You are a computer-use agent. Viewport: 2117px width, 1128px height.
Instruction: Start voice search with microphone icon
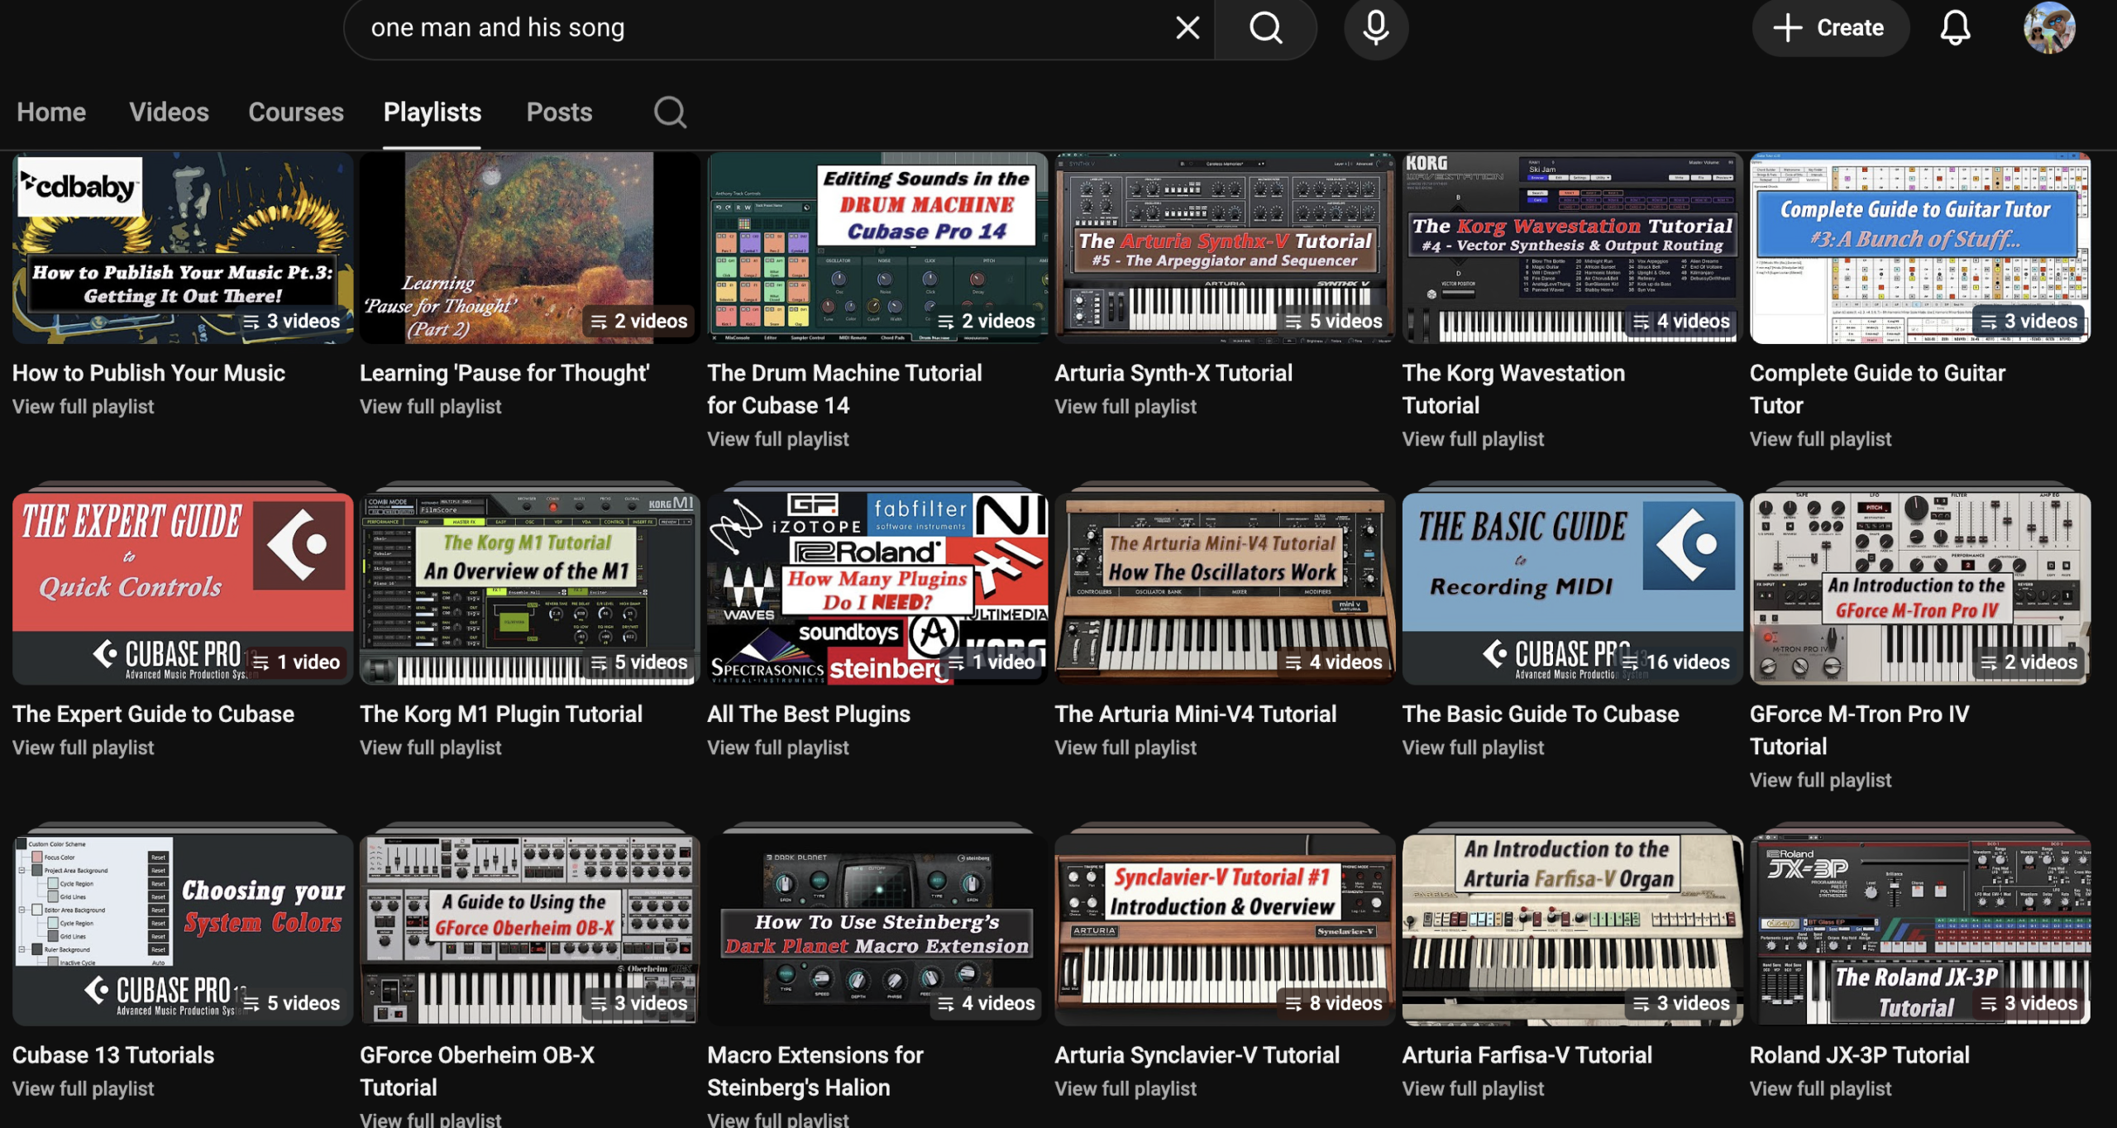pos(1376,28)
